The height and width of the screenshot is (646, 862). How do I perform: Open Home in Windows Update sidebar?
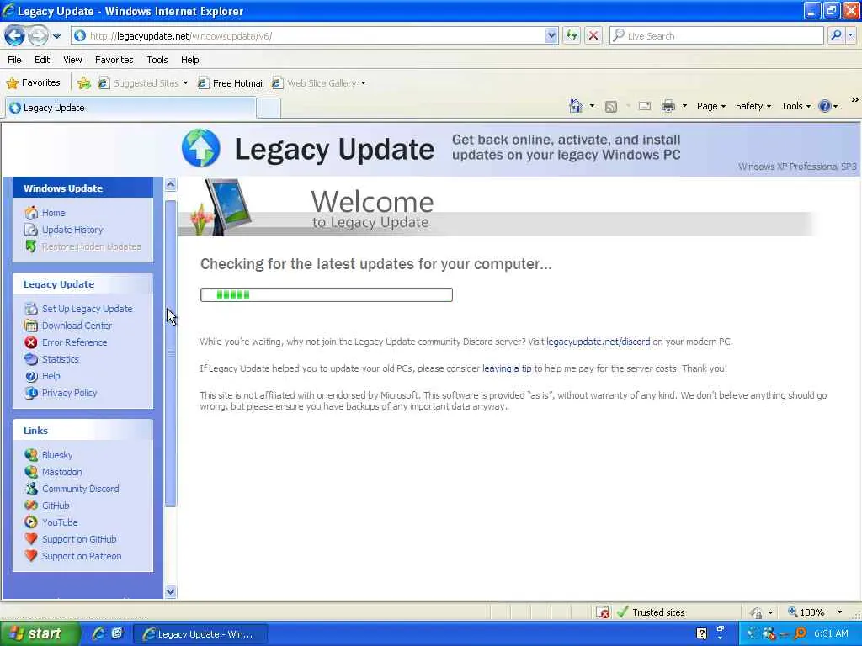pyautogui.click(x=53, y=213)
